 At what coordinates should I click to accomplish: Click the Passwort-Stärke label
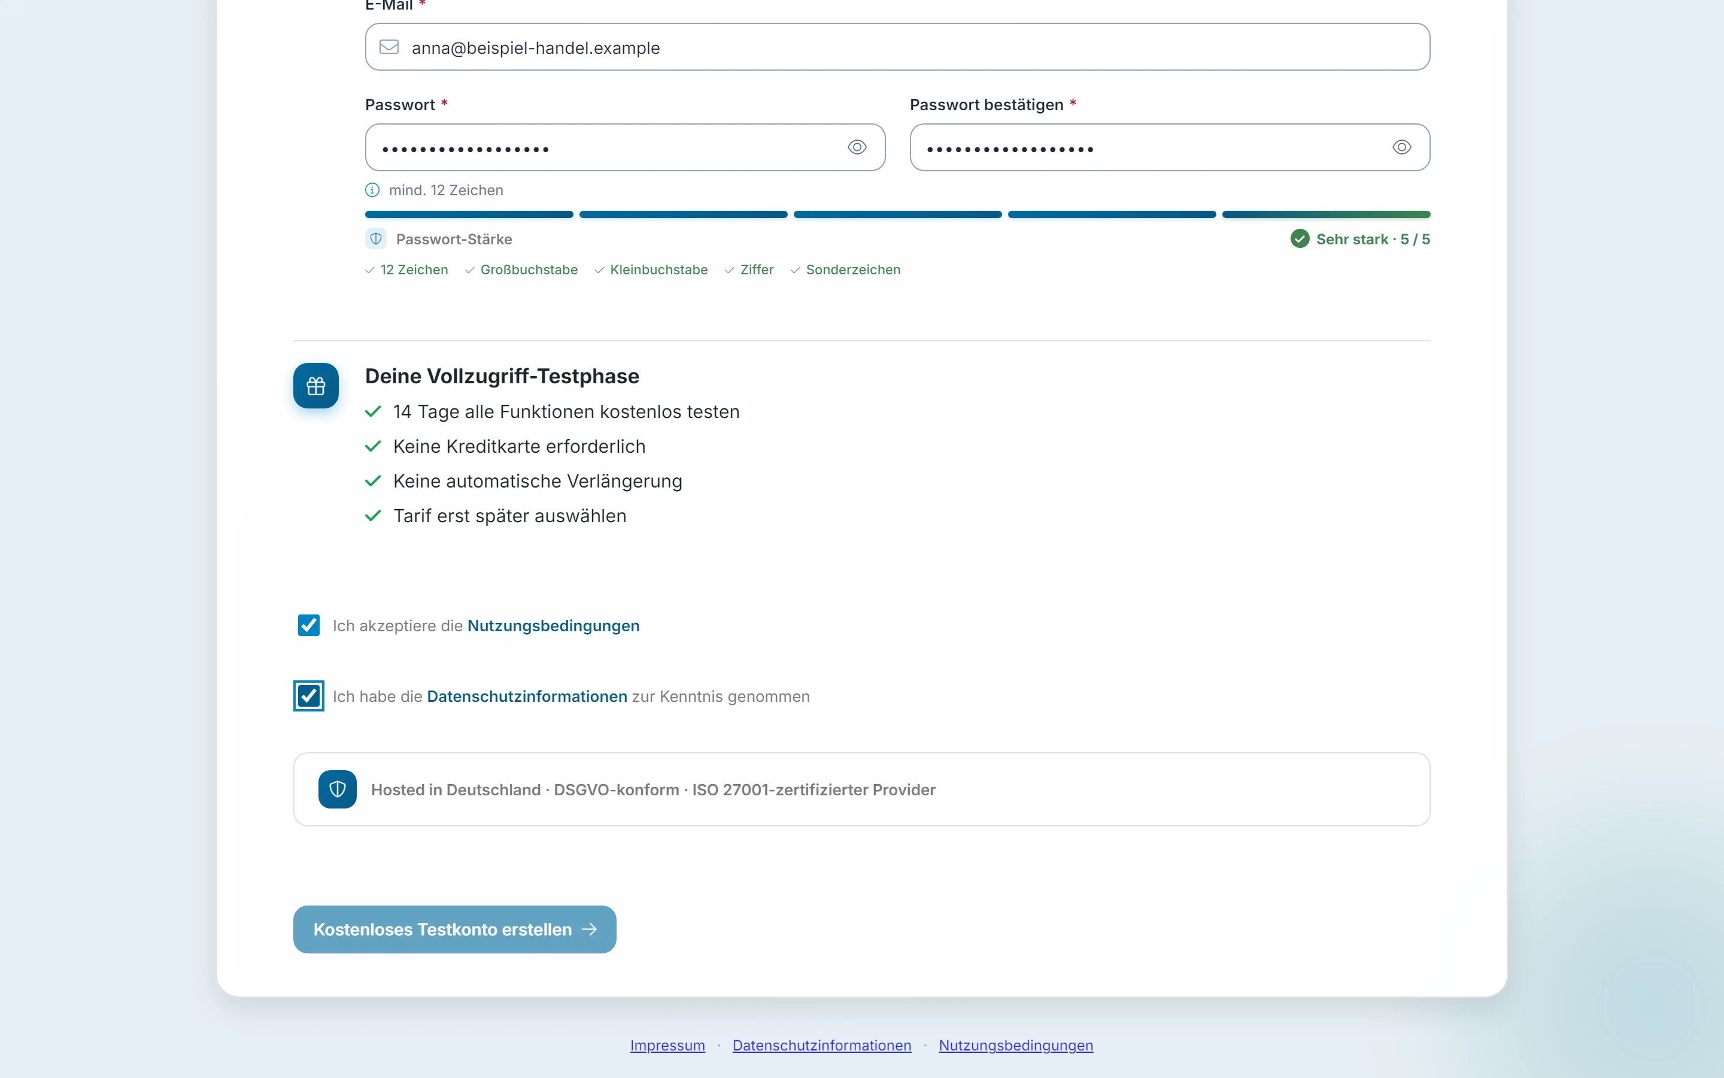(454, 240)
